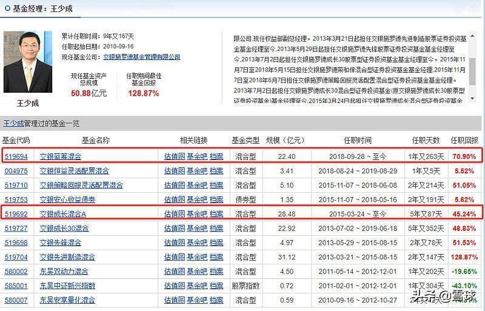485x311 pixels.
Task: Open fund code link 004975
Action: (x=16, y=171)
